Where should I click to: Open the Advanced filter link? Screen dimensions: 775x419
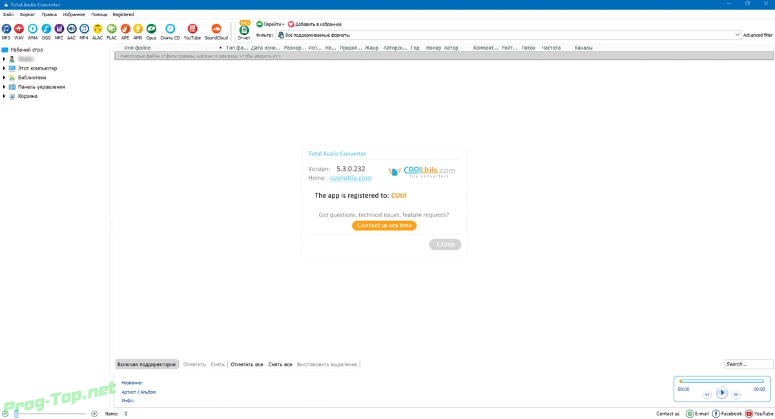(x=758, y=35)
